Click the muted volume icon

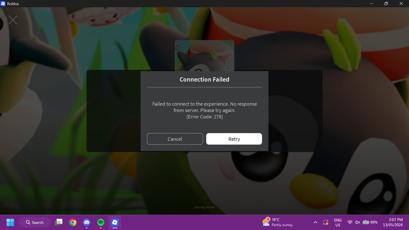click(x=357, y=222)
